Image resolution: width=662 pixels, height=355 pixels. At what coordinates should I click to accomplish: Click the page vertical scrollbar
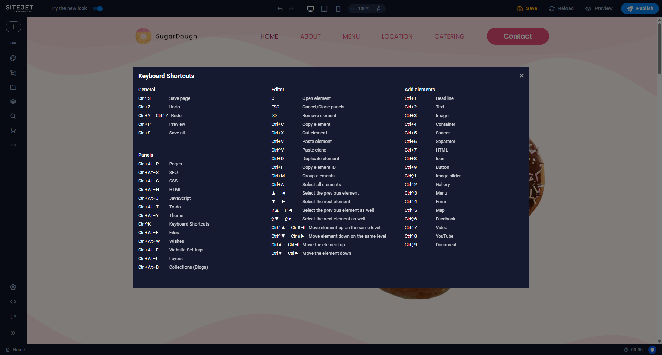click(659, 48)
